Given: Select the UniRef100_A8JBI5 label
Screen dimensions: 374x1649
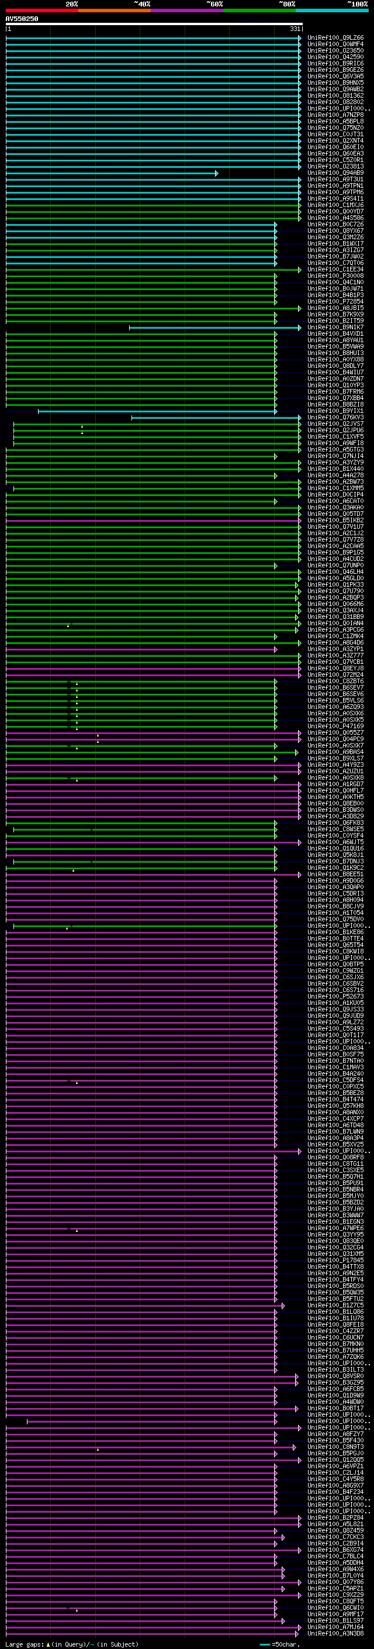Looking at the screenshot, I should tap(335, 308).
